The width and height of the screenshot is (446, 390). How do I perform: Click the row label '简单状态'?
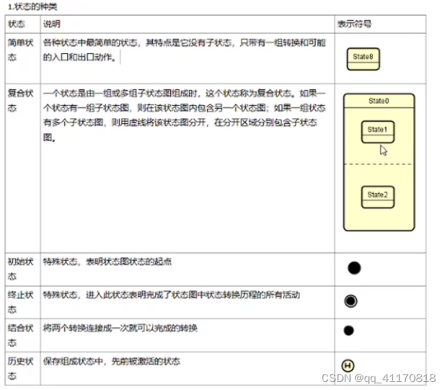pos(20,50)
